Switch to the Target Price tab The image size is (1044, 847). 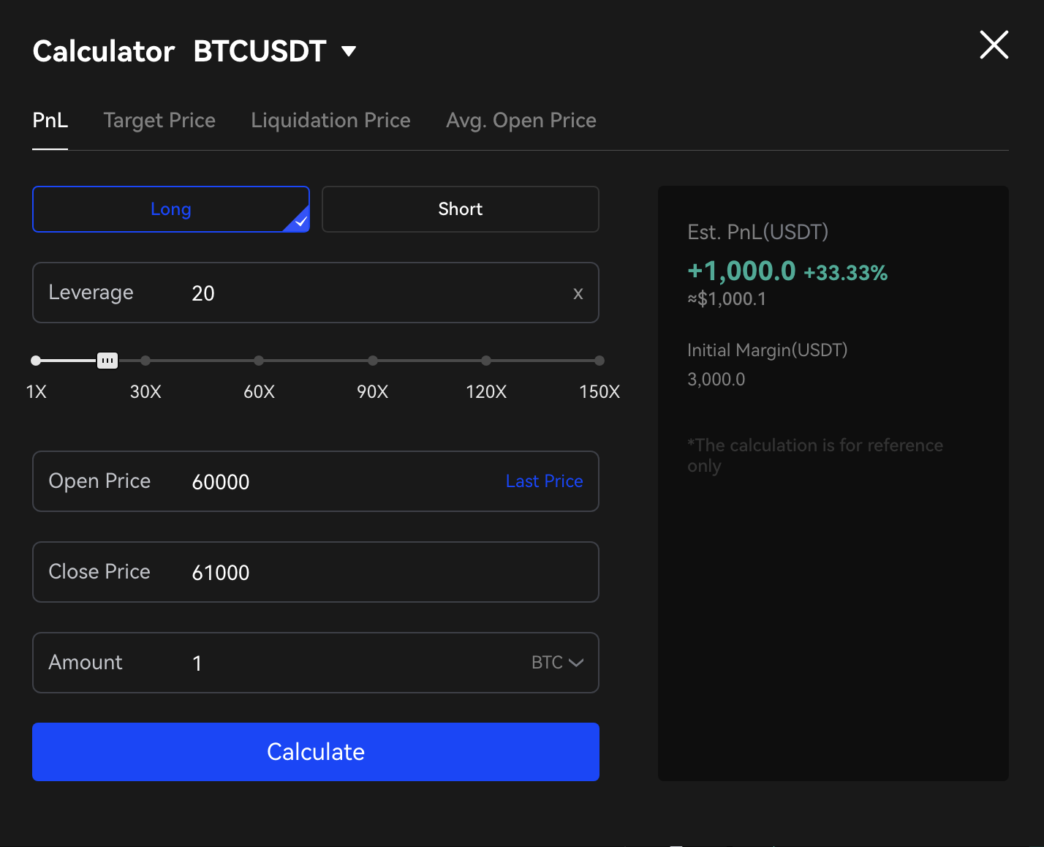(159, 121)
